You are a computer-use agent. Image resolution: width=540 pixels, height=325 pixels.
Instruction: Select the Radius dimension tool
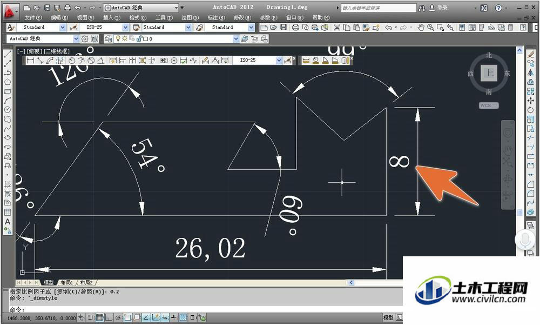coord(72,61)
